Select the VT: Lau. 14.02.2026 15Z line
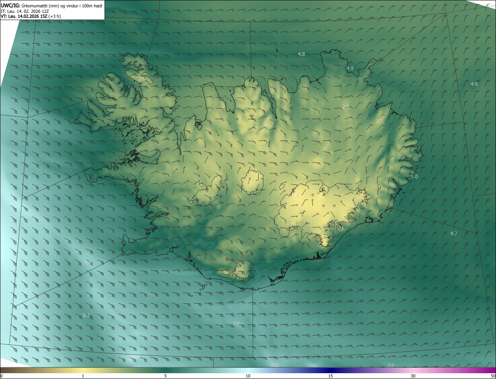The height and width of the screenshot is (379, 496). pyautogui.click(x=31, y=16)
